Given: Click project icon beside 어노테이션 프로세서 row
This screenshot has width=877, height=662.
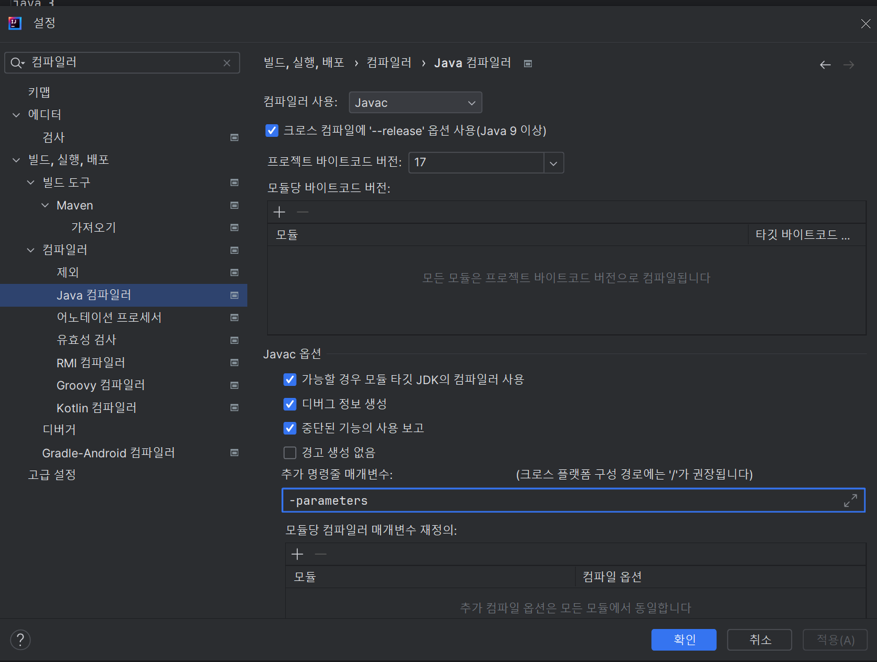Looking at the screenshot, I should pyautogui.click(x=235, y=317).
